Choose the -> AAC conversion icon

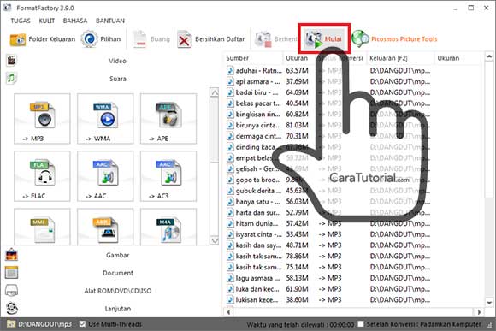click(x=105, y=176)
